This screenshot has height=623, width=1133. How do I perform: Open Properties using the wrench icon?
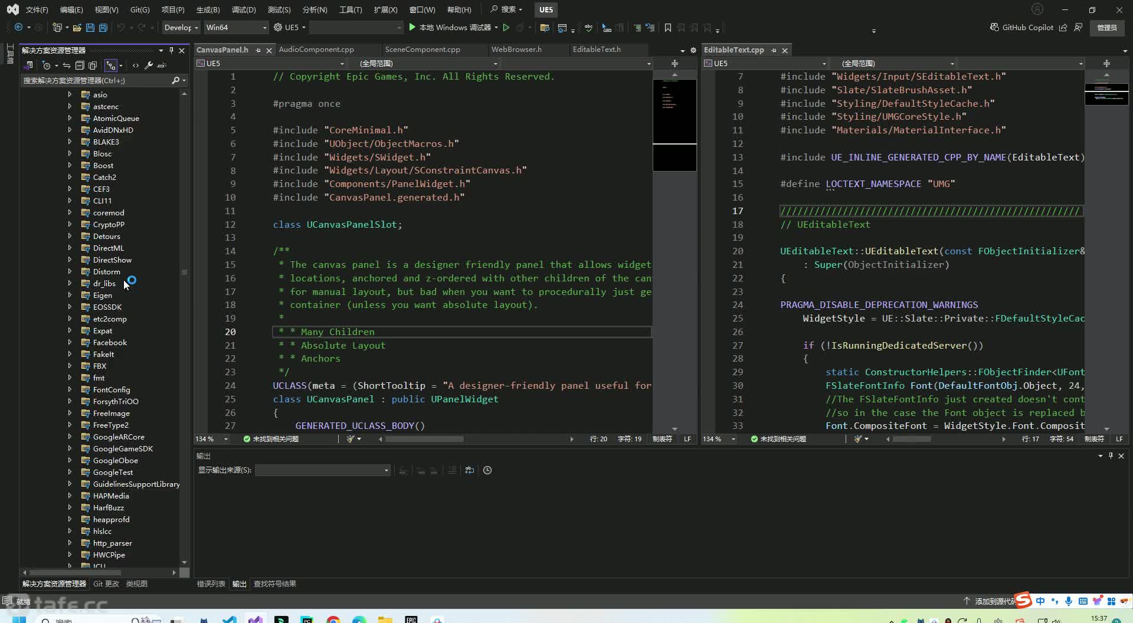[x=149, y=65]
